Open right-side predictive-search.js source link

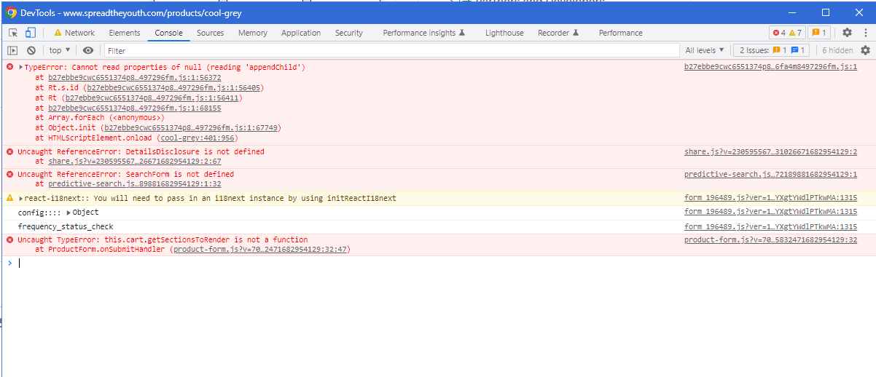click(x=770, y=175)
